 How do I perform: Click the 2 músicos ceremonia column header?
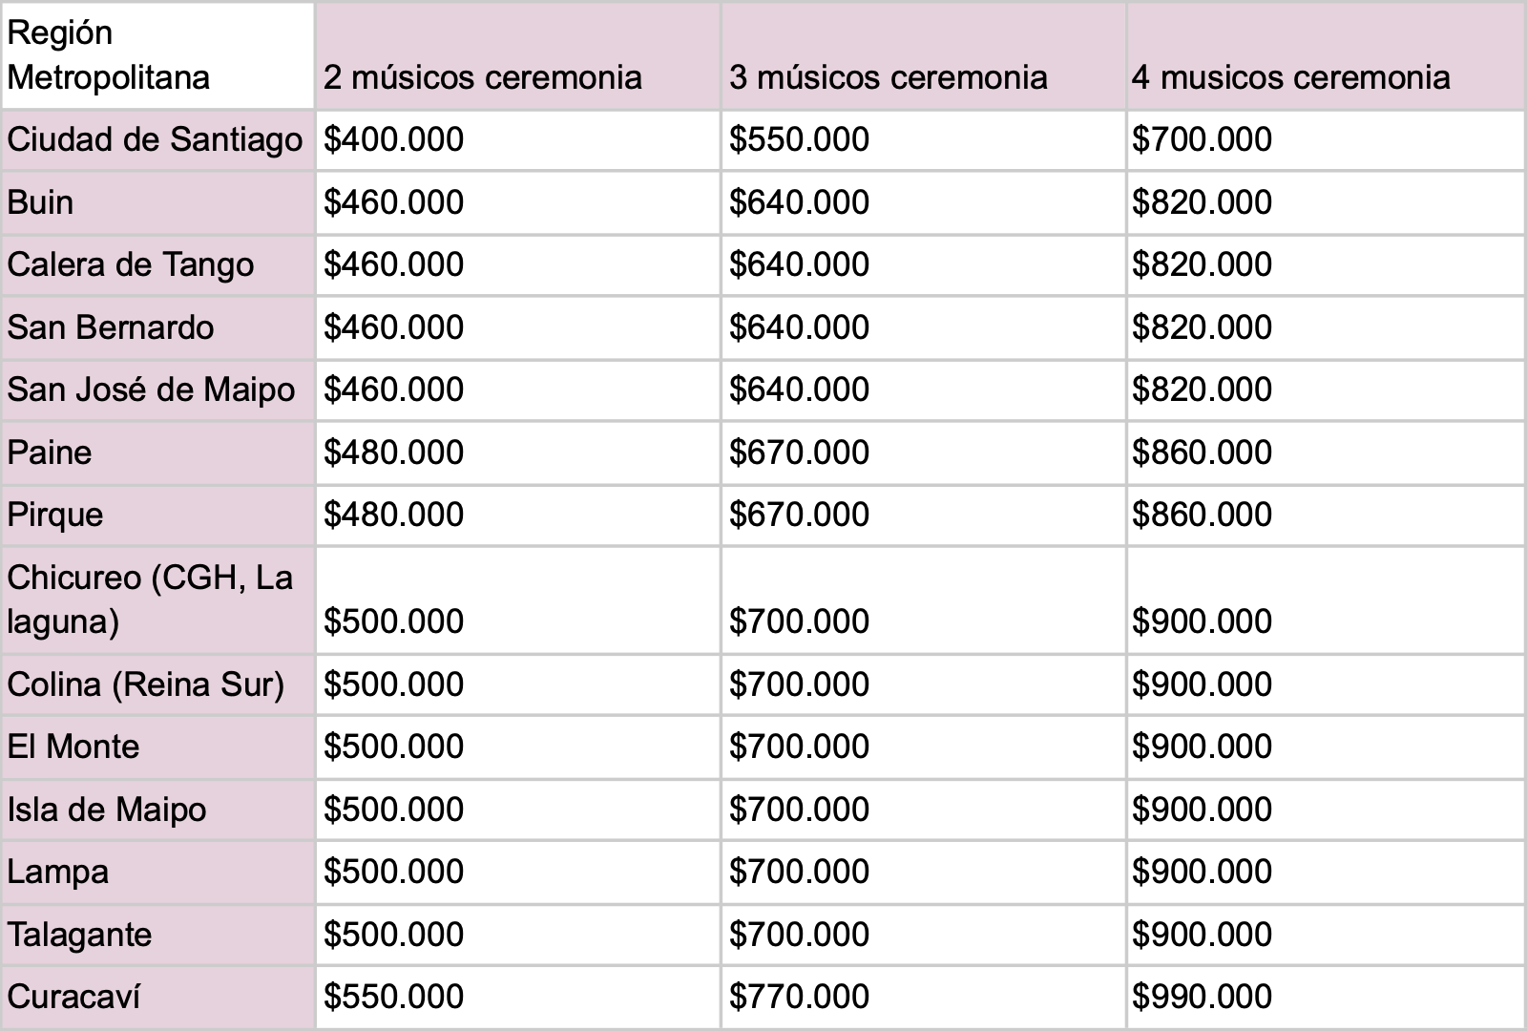518,55
